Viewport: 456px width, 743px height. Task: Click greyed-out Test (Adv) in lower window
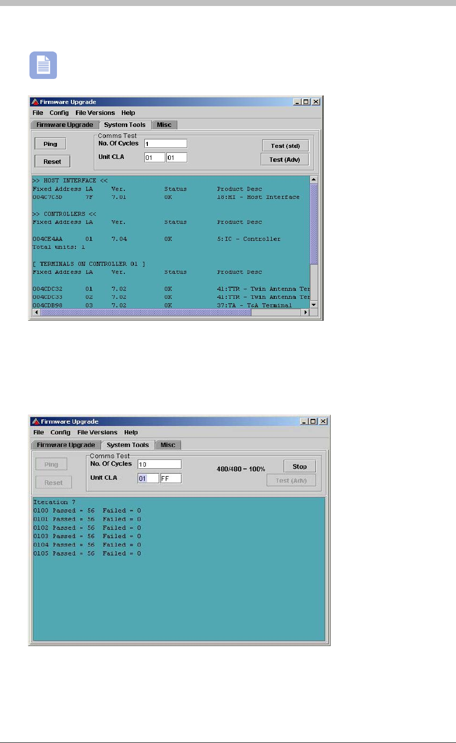[292, 481]
